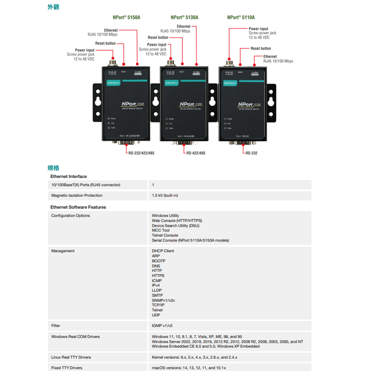Click the MOXA logo on the NPort 5130A unit

coord(171,83)
